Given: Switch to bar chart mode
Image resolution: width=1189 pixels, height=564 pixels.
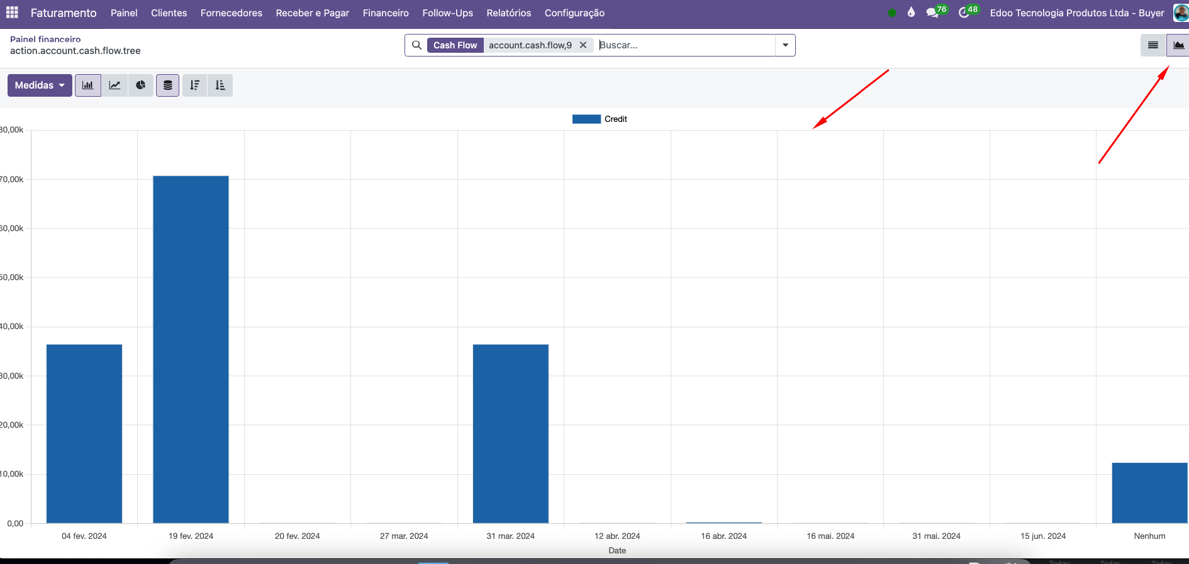Looking at the screenshot, I should point(88,85).
